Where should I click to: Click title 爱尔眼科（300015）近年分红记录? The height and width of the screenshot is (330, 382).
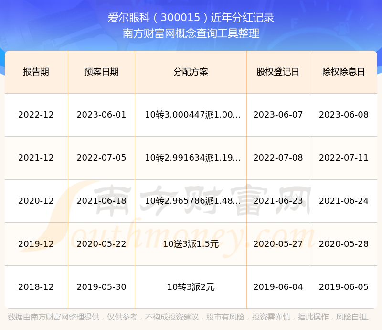click(191, 18)
